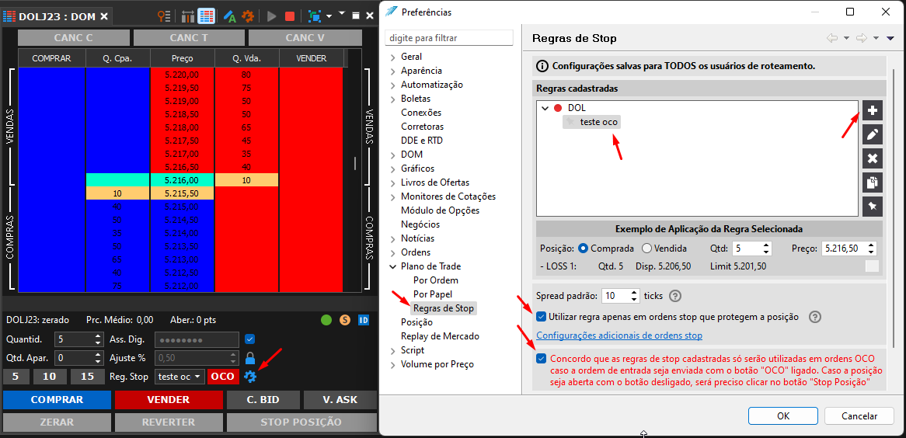Collapse the Plano de Trade category

tap(393, 266)
